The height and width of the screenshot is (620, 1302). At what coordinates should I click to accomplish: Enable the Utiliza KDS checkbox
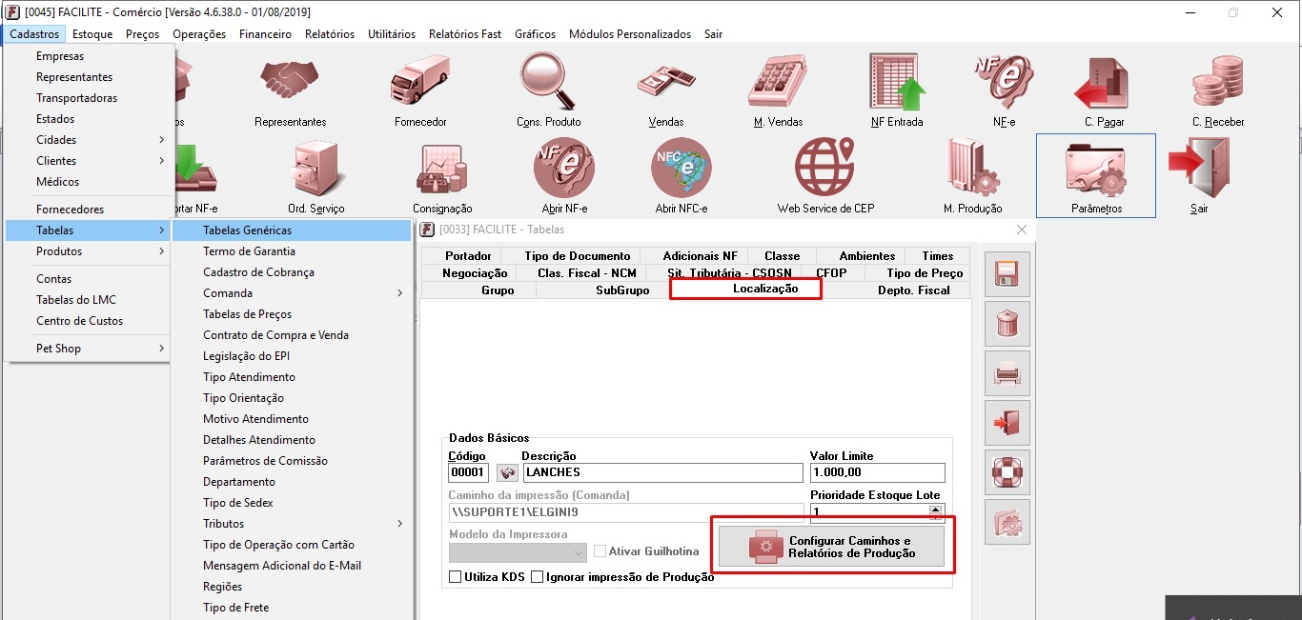(x=455, y=577)
